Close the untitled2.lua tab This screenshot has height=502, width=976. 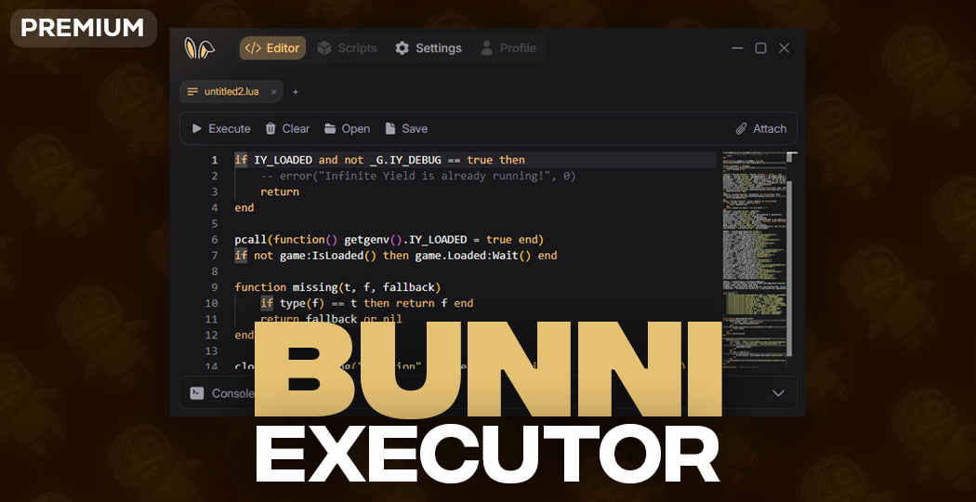click(x=273, y=92)
